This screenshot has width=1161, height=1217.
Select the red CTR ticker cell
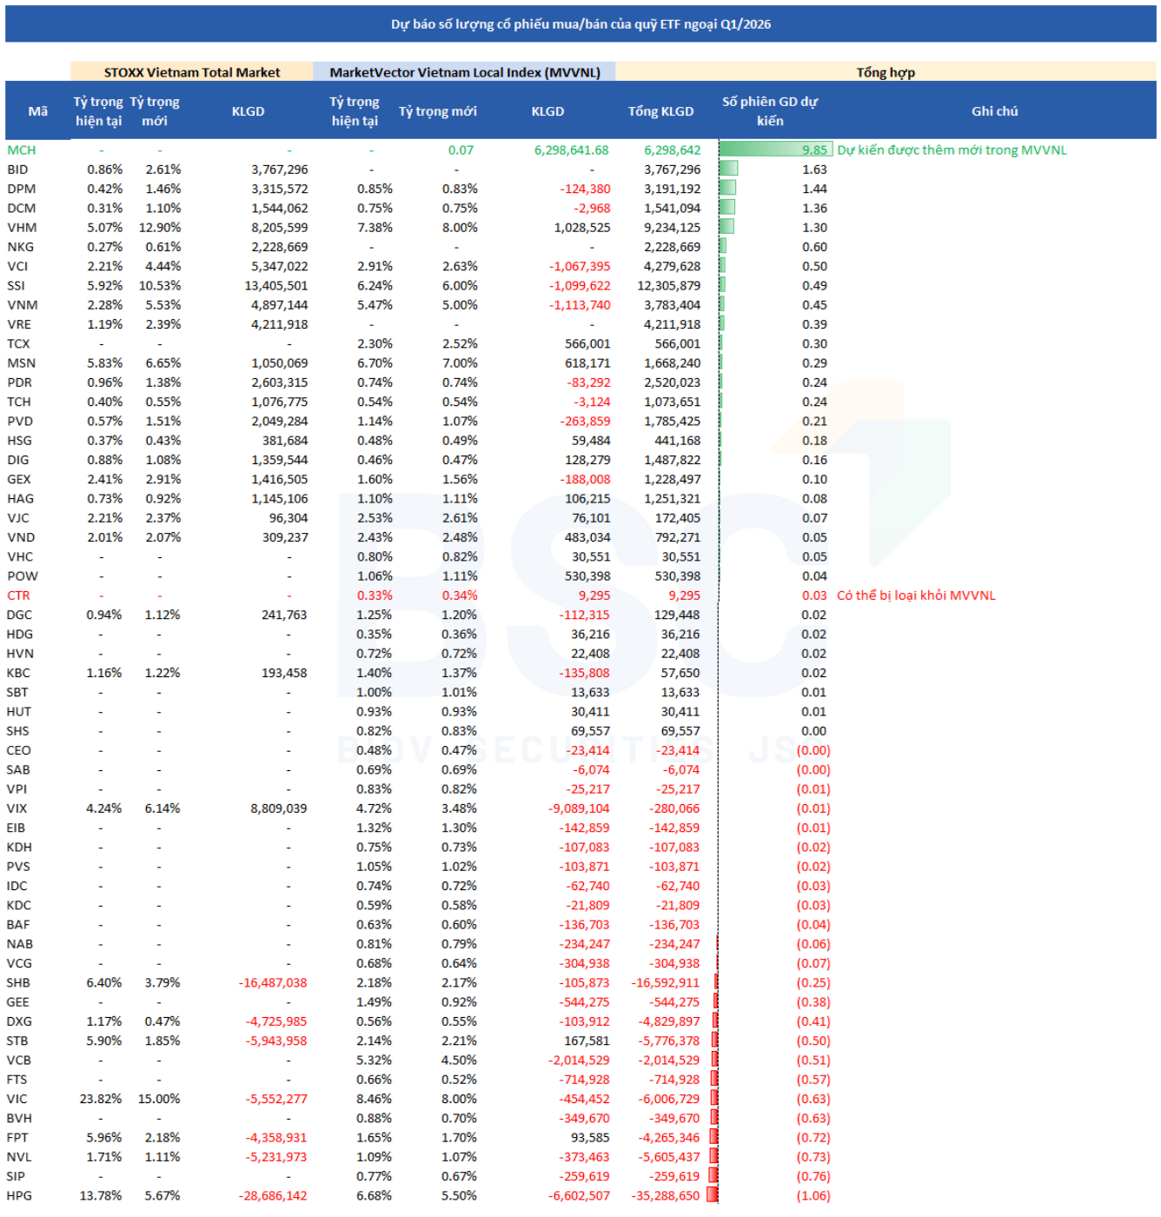pyautogui.click(x=19, y=595)
